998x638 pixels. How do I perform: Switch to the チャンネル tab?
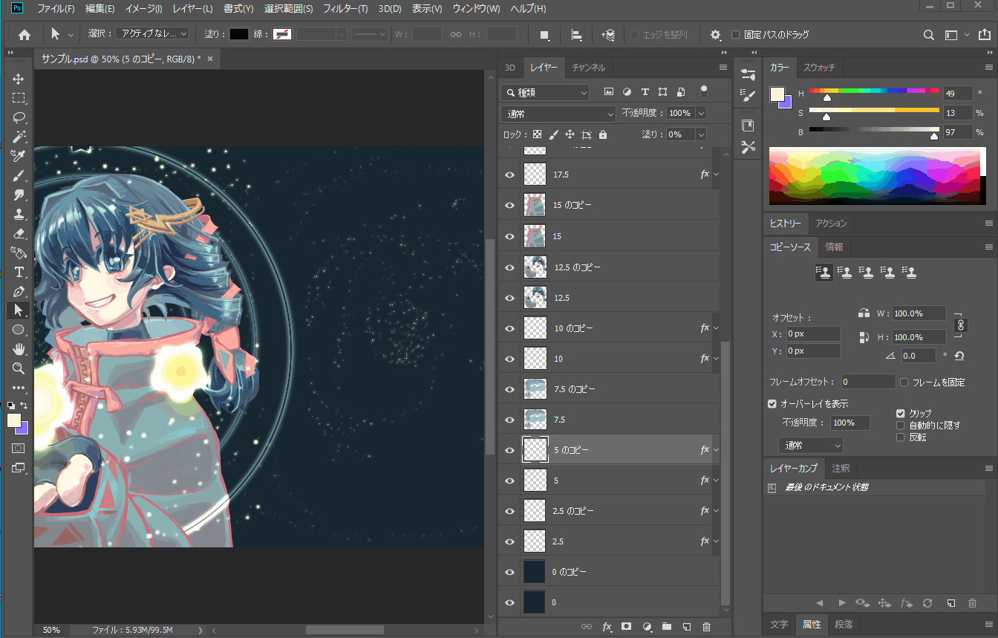click(x=588, y=68)
